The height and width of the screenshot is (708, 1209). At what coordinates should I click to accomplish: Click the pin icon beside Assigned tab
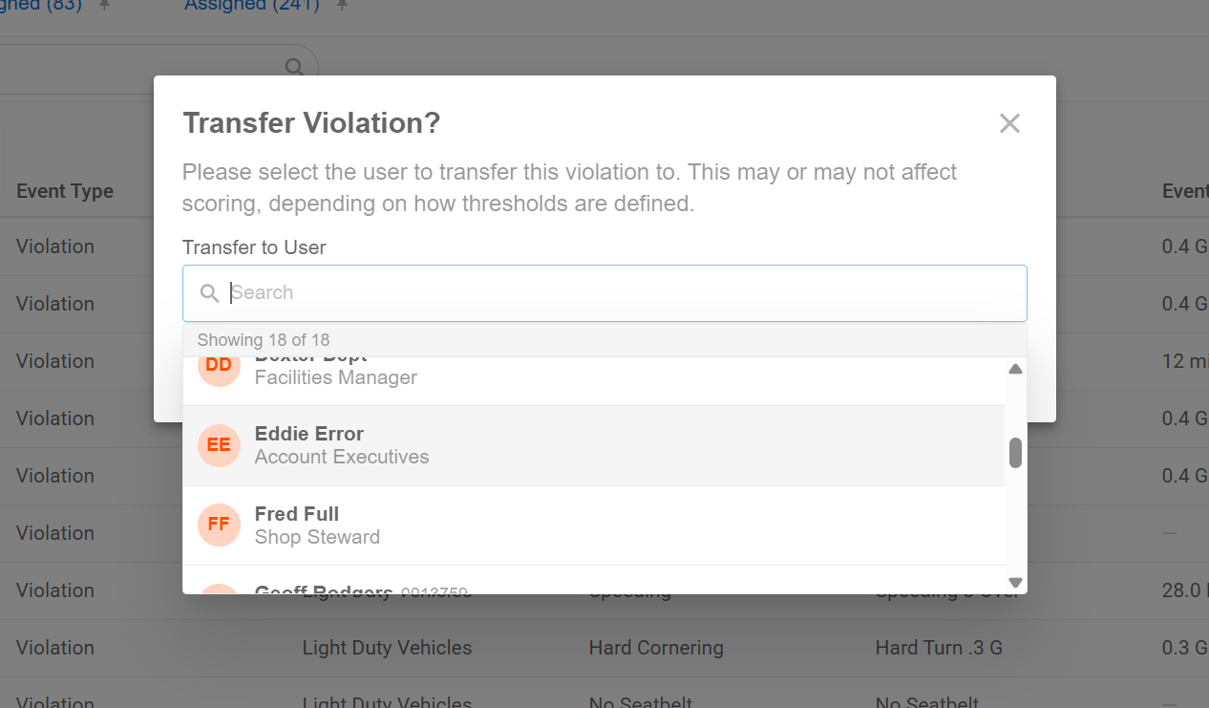point(342,6)
